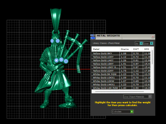The height and width of the screenshot is (124, 166).
Task: Click the Calculate button
Action: point(123,112)
